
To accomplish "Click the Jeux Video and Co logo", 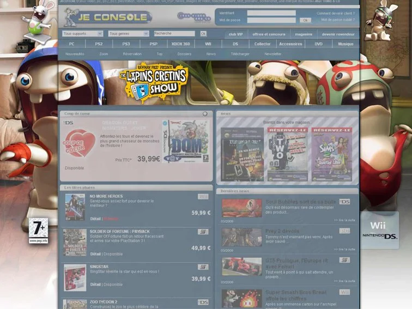I will coord(194,17).
